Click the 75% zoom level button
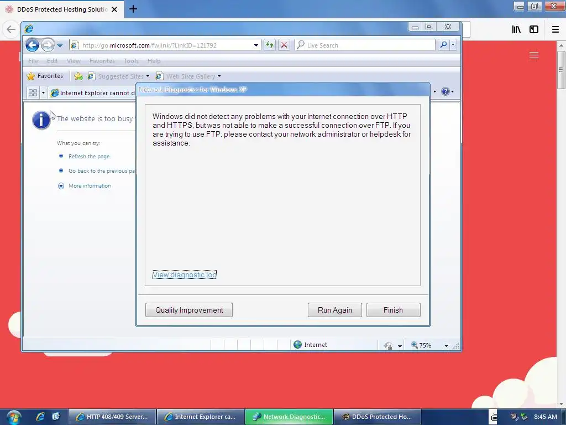 coord(421,345)
